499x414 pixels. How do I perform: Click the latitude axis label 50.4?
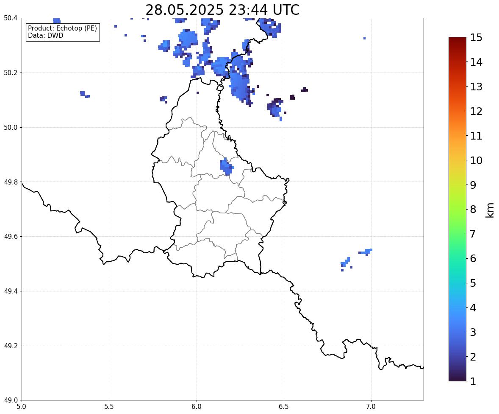[x=11, y=18]
